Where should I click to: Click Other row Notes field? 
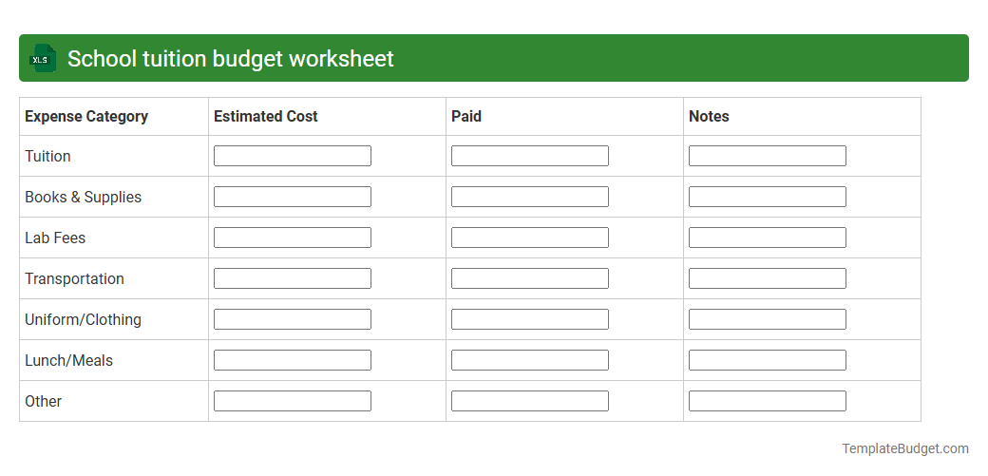click(768, 401)
